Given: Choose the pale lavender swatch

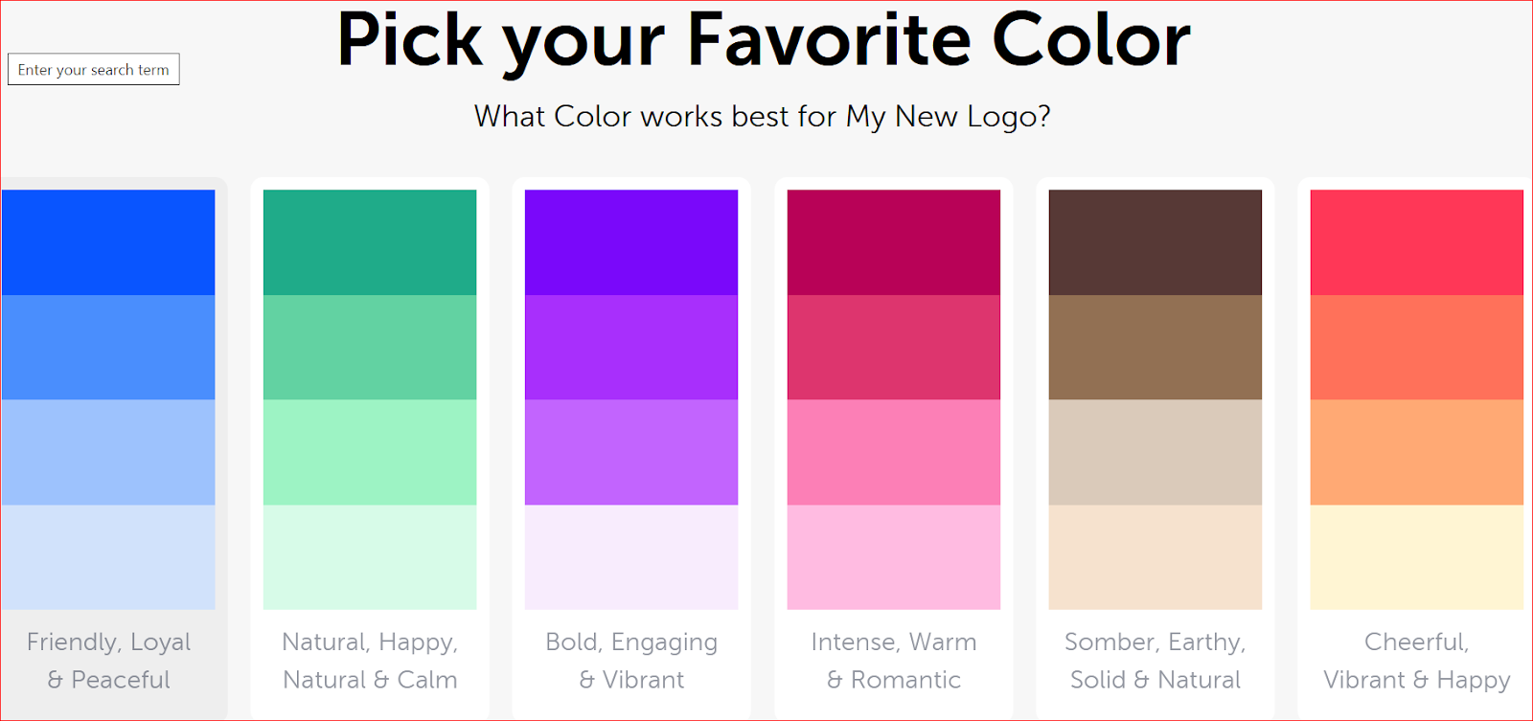Looking at the screenshot, I should pyautogui.click(x=631, y=556).
